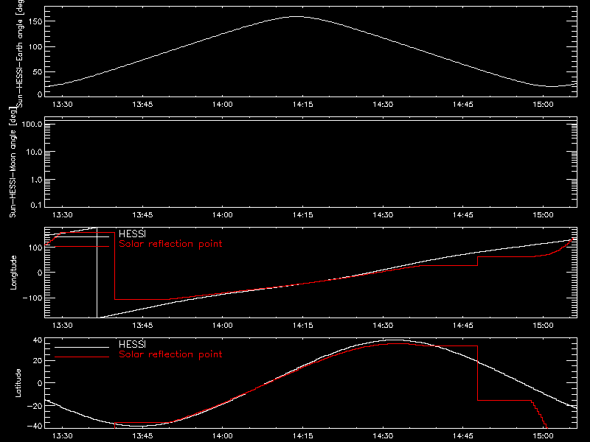Viewport: 590px width, 442px height.
Task: Click "13:30" time label under the Longitude plot
Action: point(62,325)
